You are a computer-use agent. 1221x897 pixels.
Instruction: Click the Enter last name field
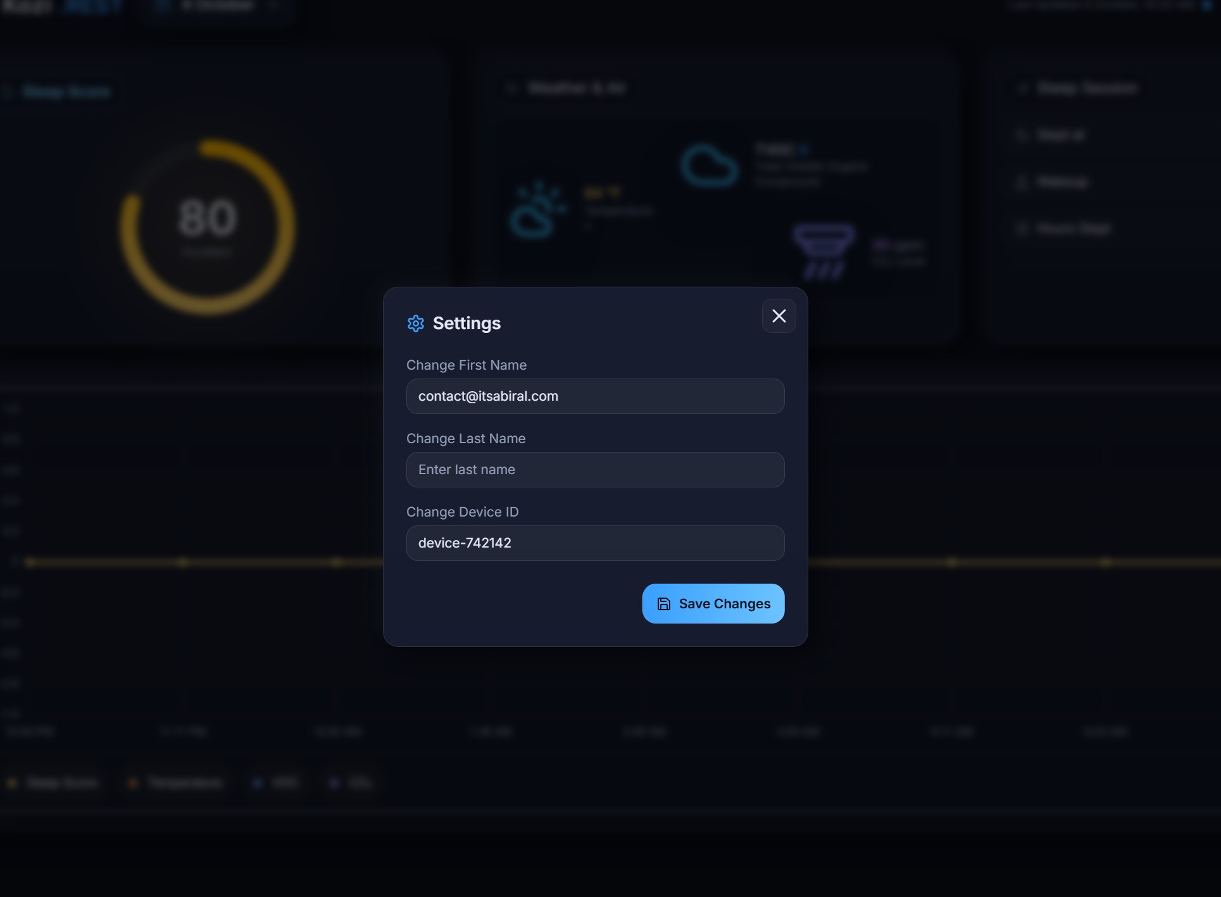pos(595,470)
